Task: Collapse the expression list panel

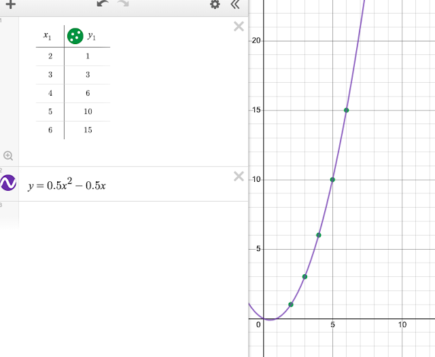Action: coord(235,4)
